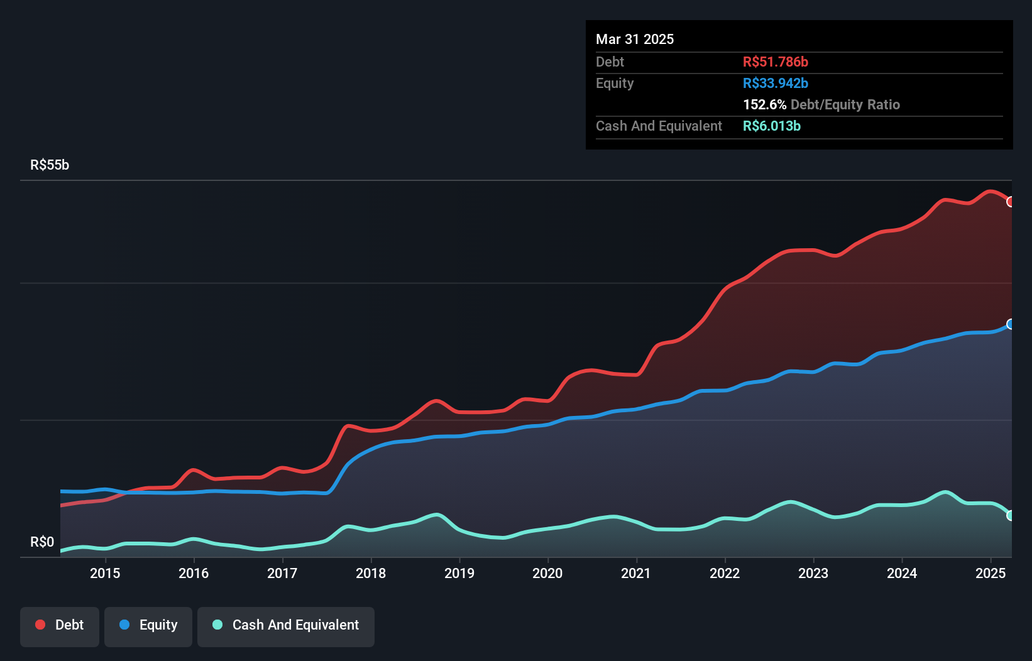The width and height of the screenshot is (1032, 661).
Task: Click the 2020 x-axis label
Action: [547, 573]
